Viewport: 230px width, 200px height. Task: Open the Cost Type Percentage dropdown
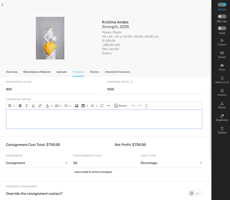pyautogui.click(x=171, y=163)
